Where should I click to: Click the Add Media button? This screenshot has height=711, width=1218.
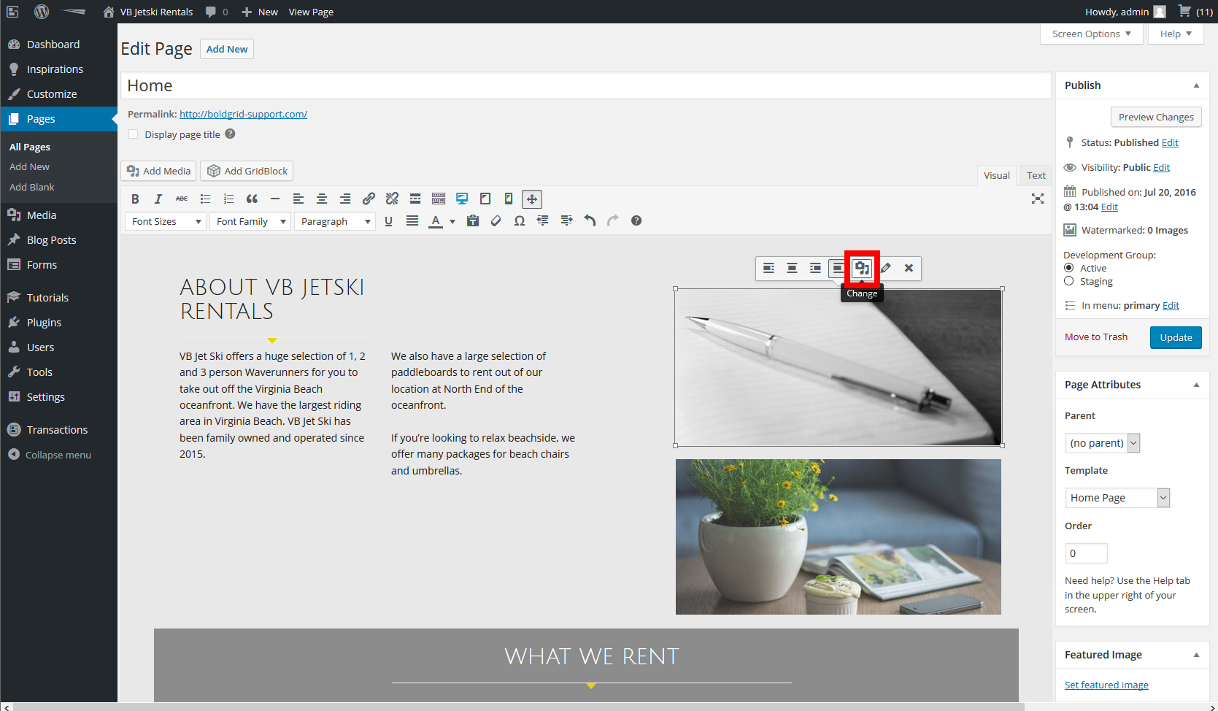(x=158, y=171)
